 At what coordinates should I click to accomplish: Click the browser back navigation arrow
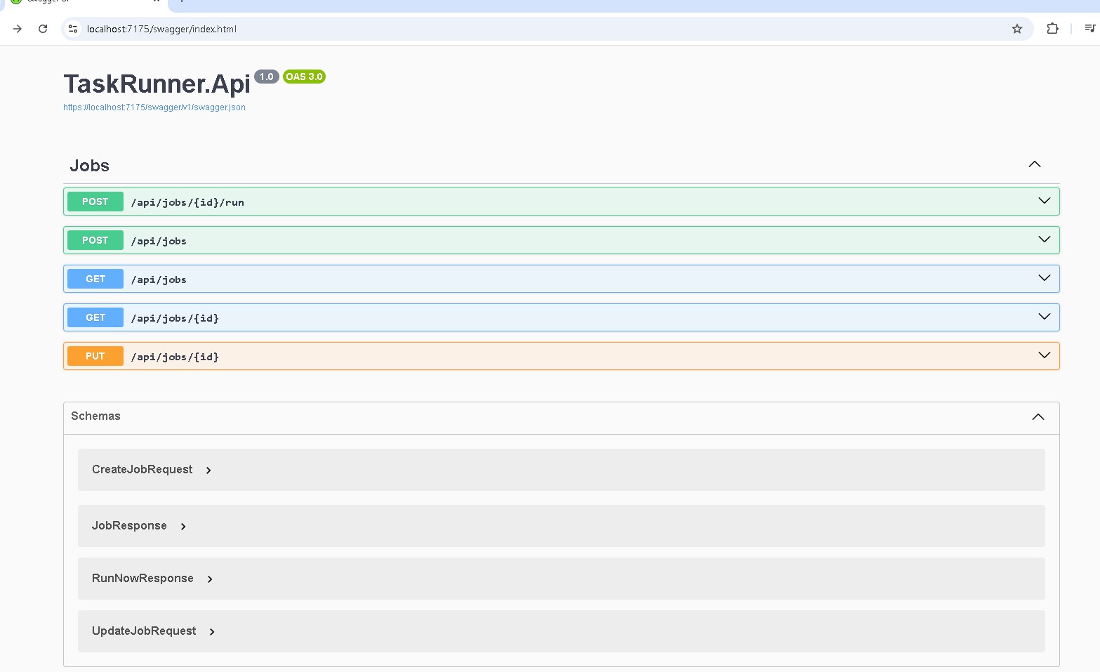[17, 29]
